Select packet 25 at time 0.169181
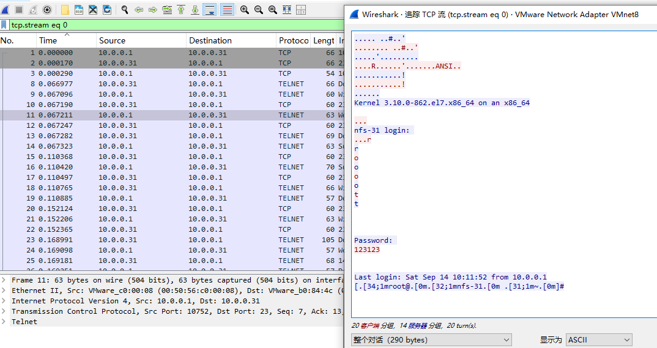 [172, 261]
